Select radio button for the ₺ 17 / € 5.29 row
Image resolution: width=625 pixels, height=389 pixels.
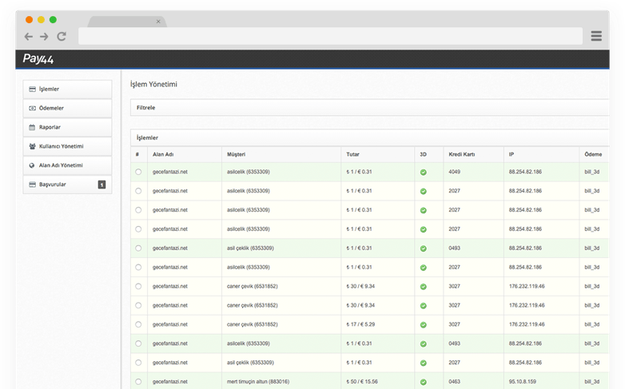pyautogui.click(x=138, y=325)
